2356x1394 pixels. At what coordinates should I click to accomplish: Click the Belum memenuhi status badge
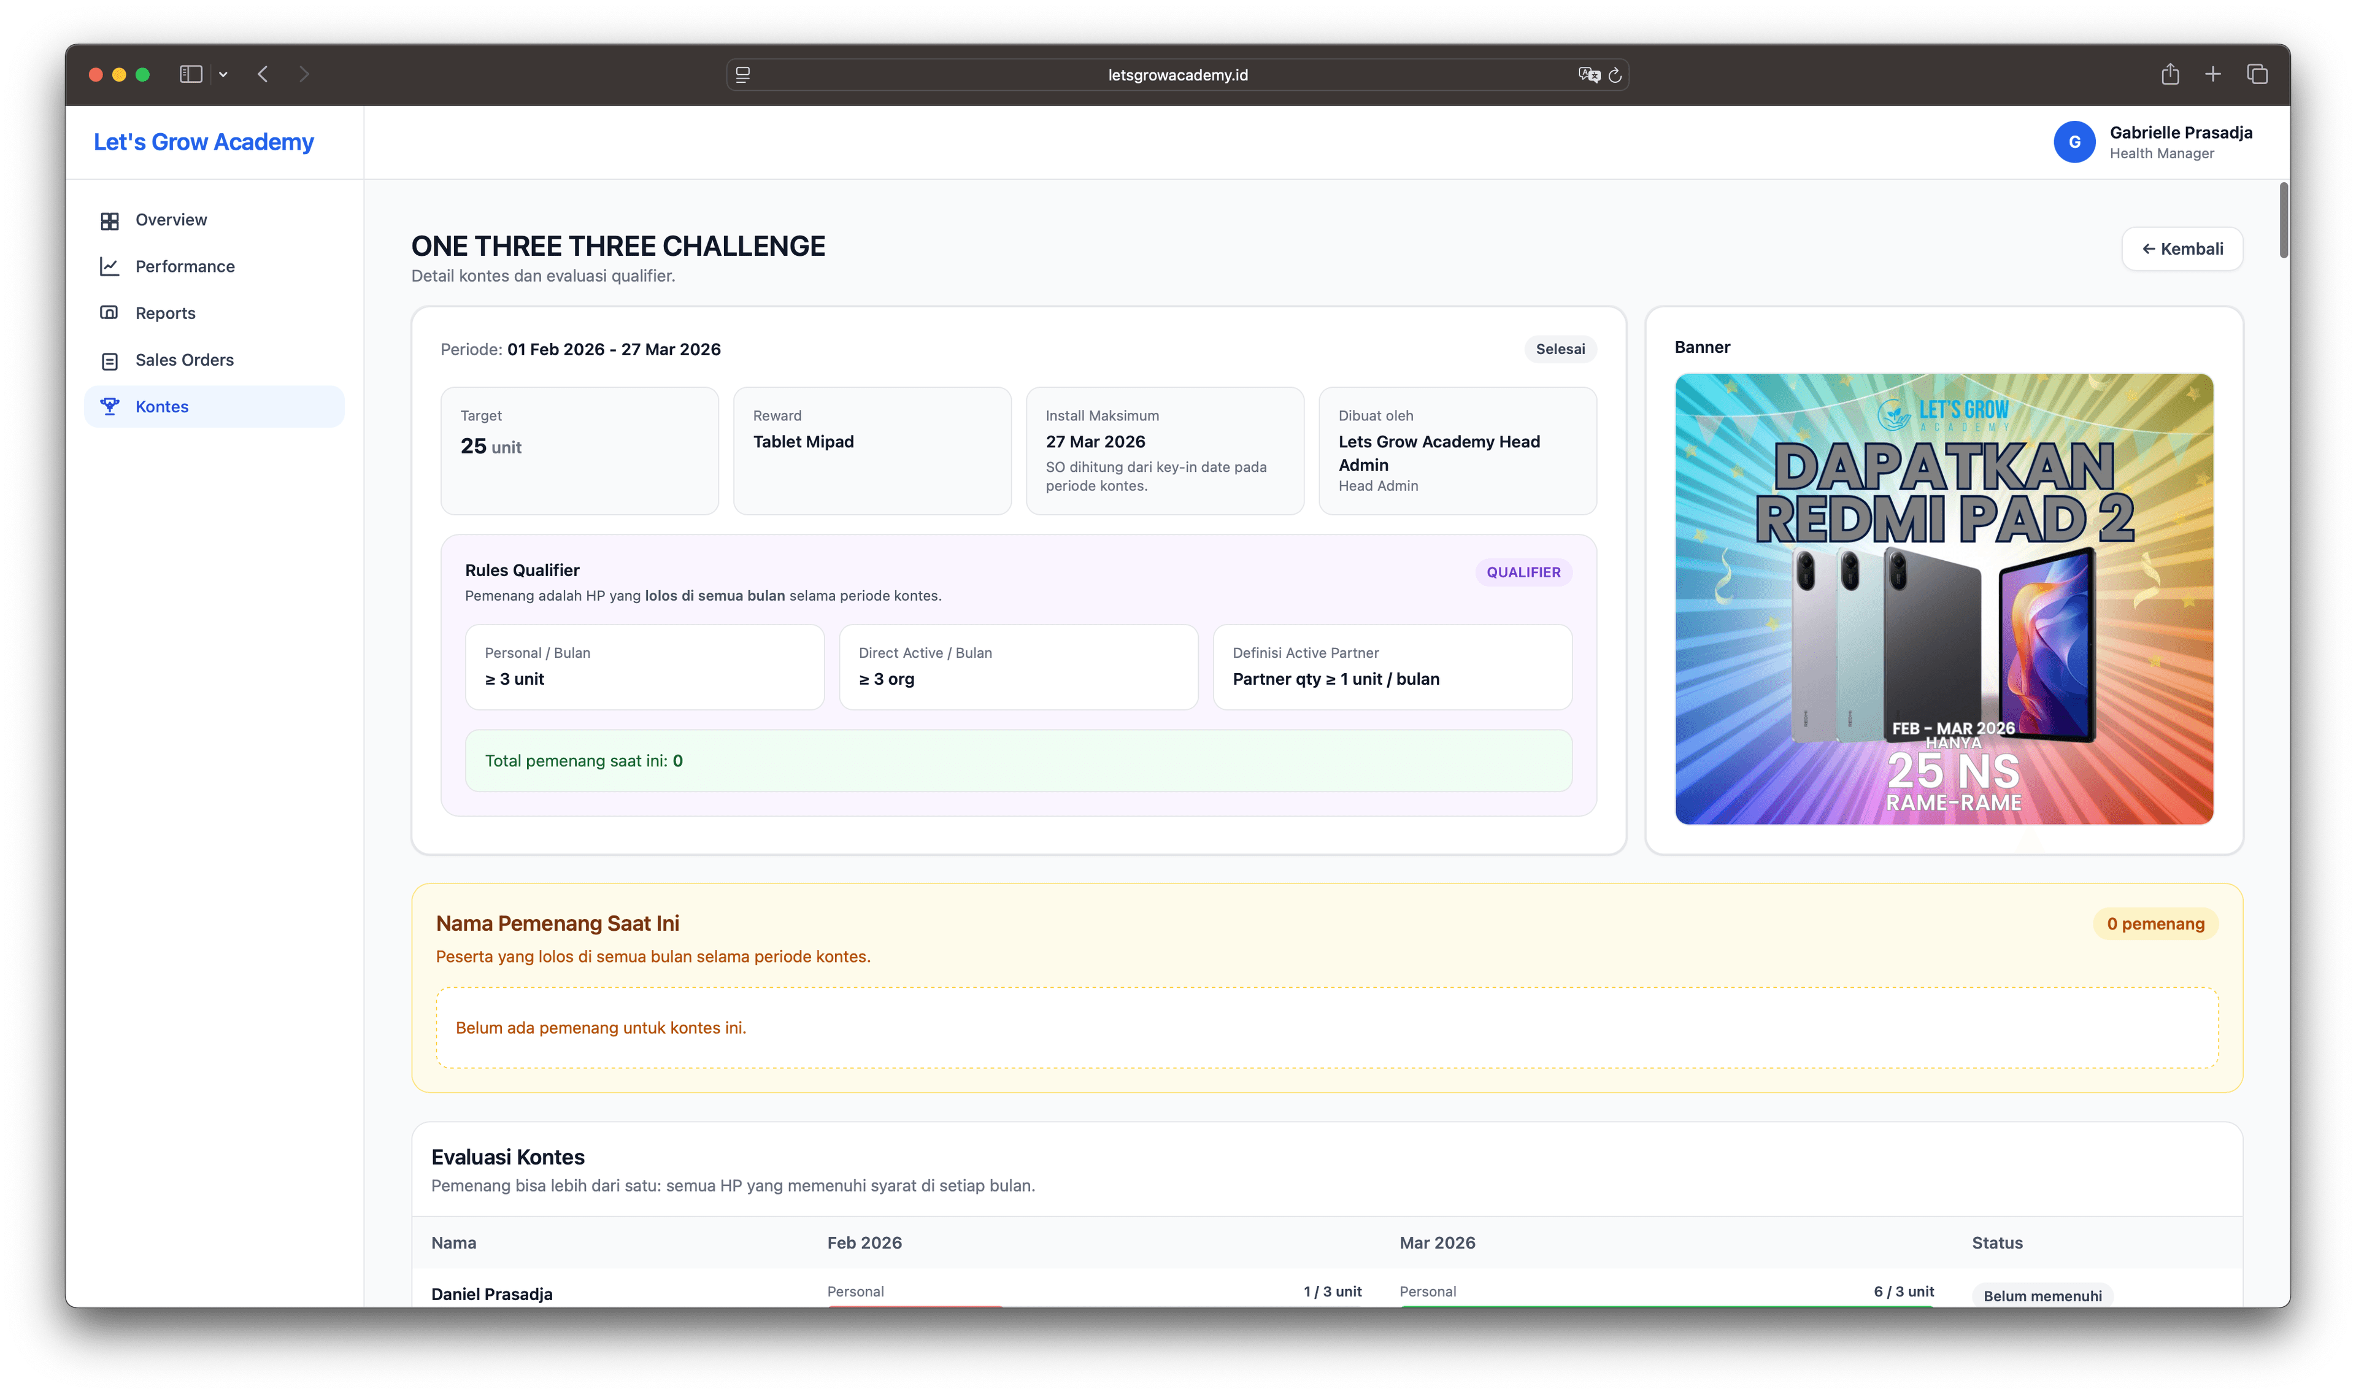tap(2042, 1295)
